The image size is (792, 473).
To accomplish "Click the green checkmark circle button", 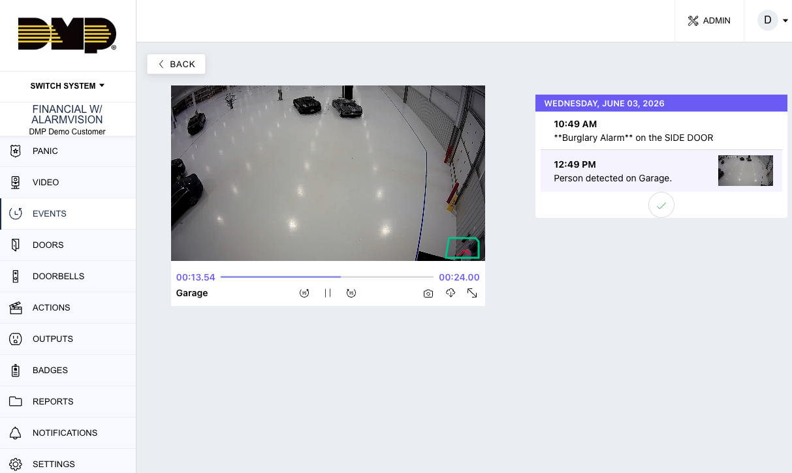I will (x=661, y=205).
